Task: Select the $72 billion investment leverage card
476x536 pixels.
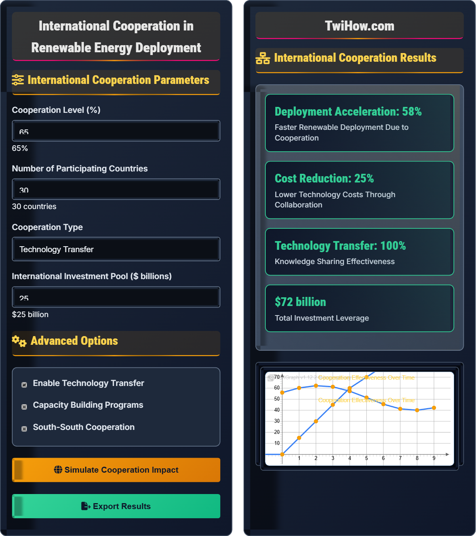Action: coord(360,308)
